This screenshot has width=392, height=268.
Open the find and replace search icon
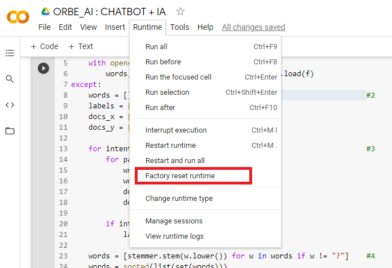pyautogui.click(x=10, y=79)
